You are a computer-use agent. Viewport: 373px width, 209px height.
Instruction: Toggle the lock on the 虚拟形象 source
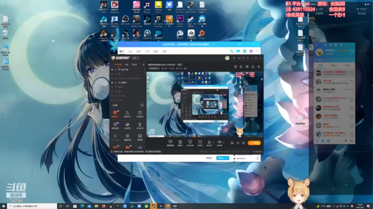[116, 70]
